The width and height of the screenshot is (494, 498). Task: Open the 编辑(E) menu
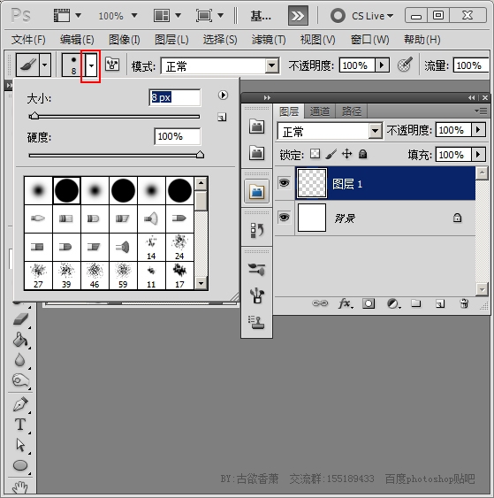77,40
